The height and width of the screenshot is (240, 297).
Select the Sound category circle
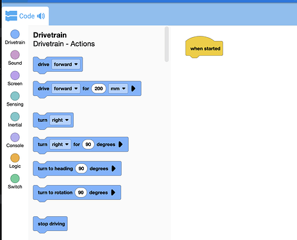(15, 55)
